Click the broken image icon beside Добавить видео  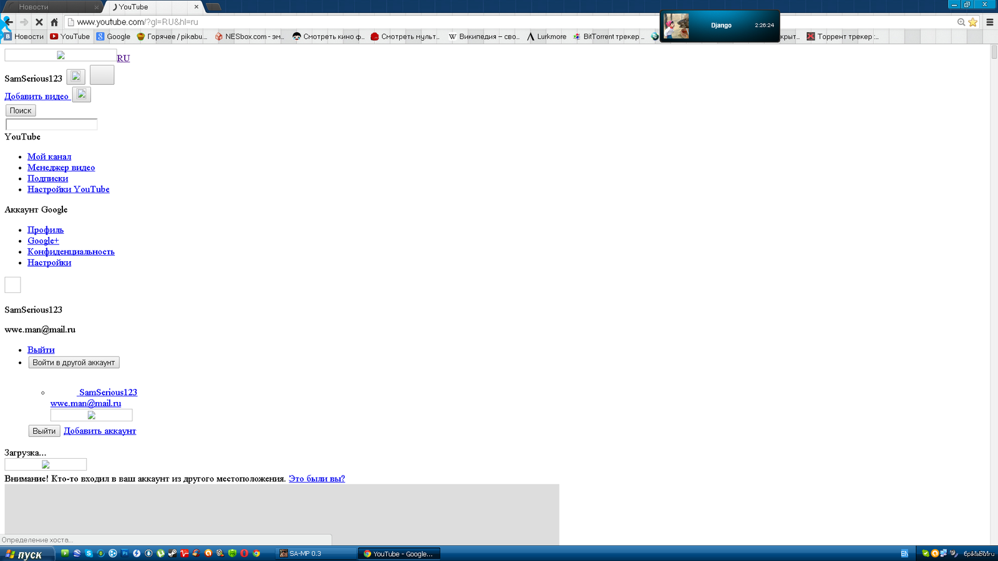click(x=82, y=94)
